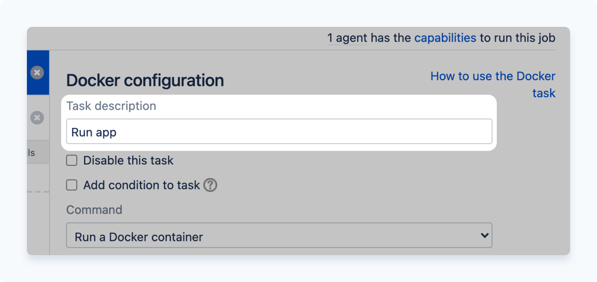Image resolution: width=597 pixels, height=282 pixels.
Task: Open the help tooltip next to Add condition
Action: tap(210, 185)
